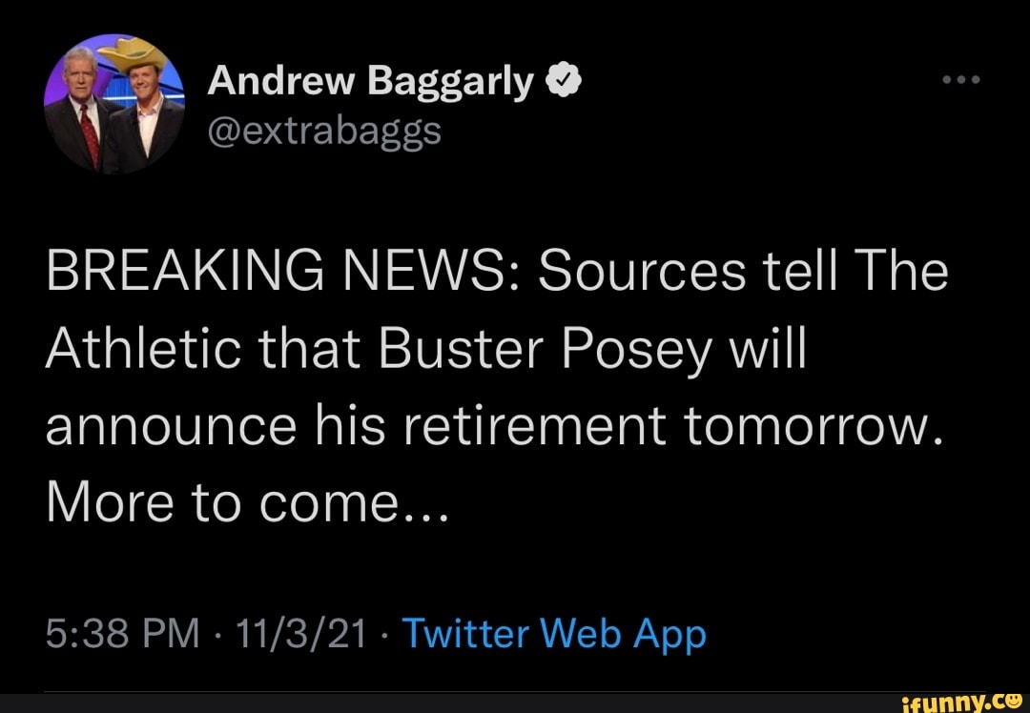
Task: Click the name Andrew Baggarly
Action: [x=370, y=80]
